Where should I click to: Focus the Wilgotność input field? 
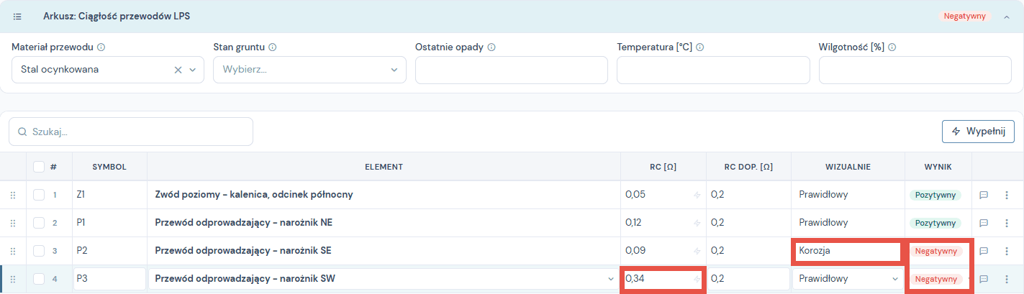coord(915,70)
